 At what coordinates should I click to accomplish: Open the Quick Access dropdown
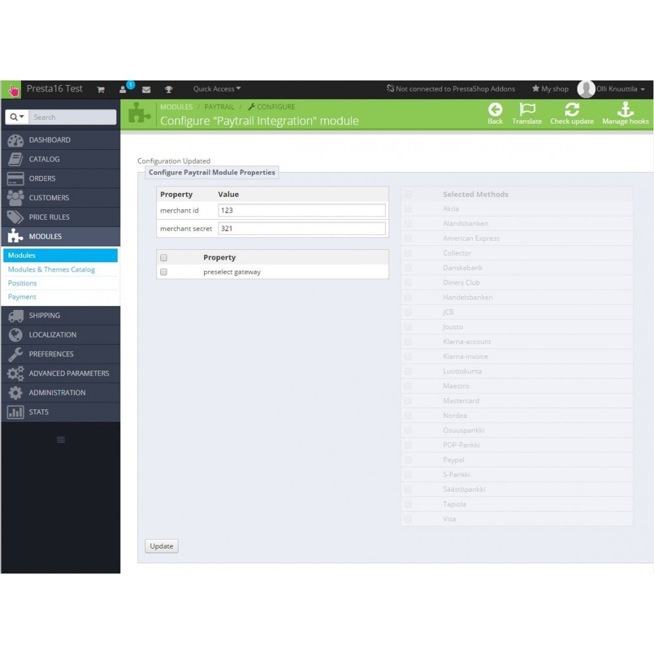point(217,89)
